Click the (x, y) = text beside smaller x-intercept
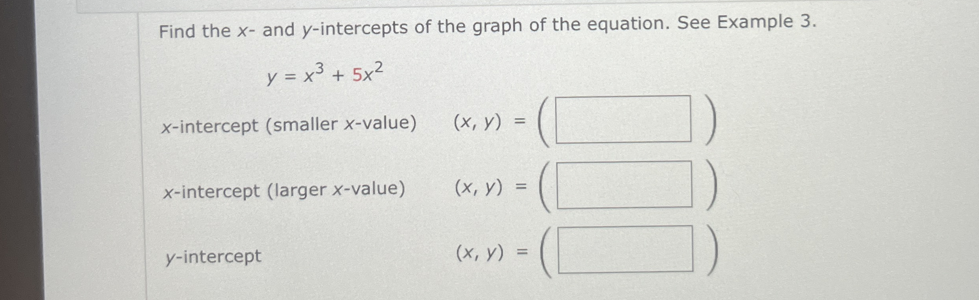 [490, 122]
